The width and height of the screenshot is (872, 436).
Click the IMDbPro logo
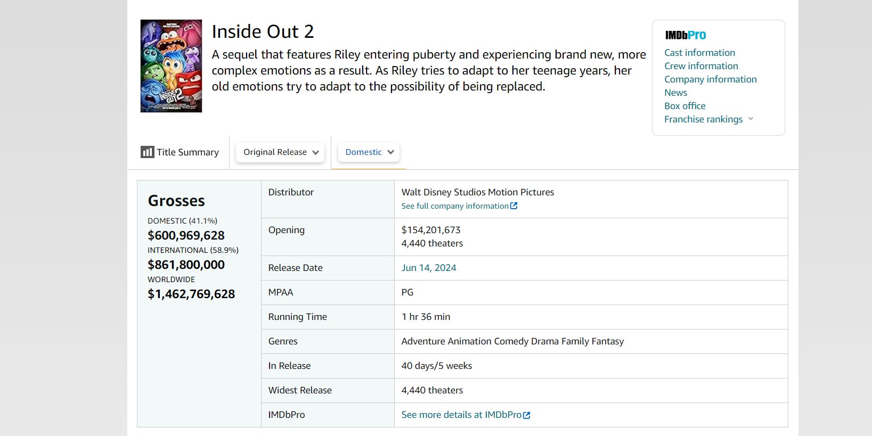(686, 35)
